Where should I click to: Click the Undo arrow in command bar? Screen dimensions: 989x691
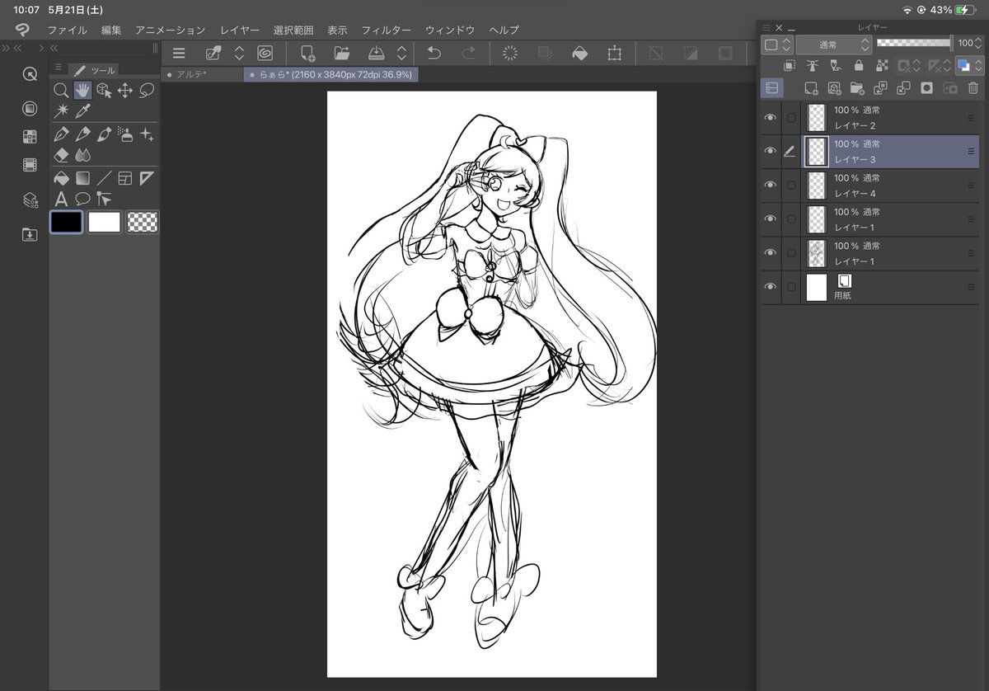click(434, 54)
